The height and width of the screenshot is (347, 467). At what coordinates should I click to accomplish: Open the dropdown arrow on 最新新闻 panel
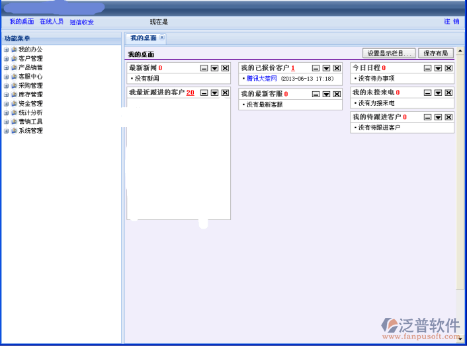[x=214, y=68]
